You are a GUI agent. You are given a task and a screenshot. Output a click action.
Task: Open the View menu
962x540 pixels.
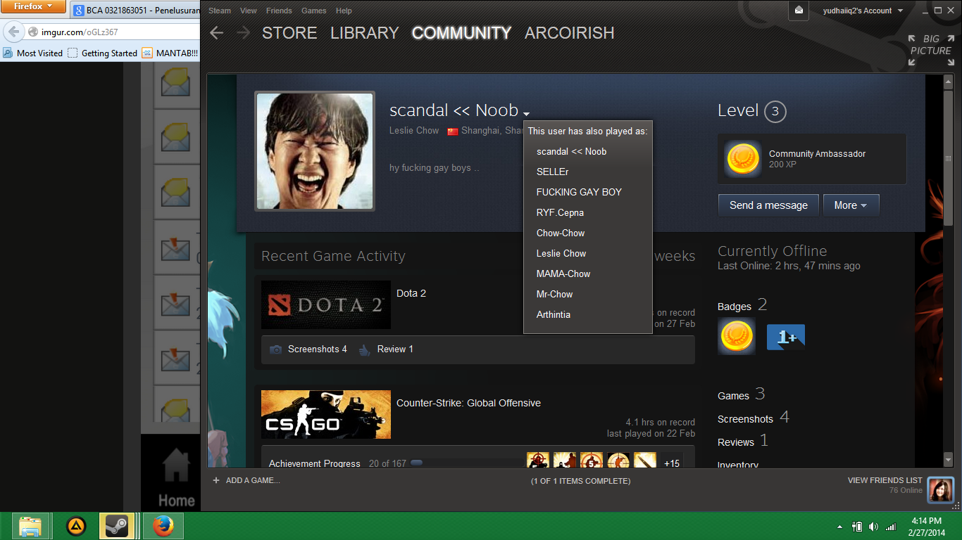[249, 11]
